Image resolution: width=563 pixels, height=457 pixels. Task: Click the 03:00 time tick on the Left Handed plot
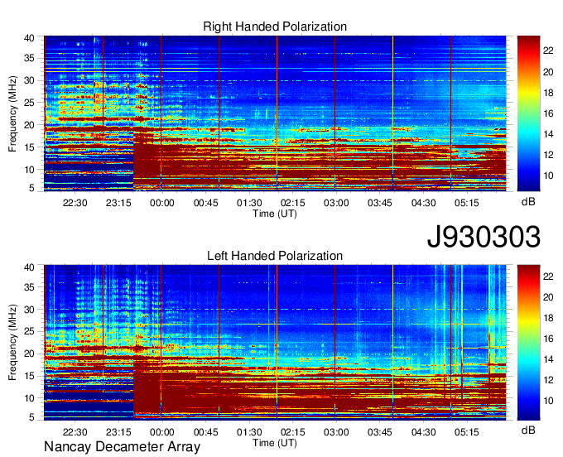(x=336, y=432)
